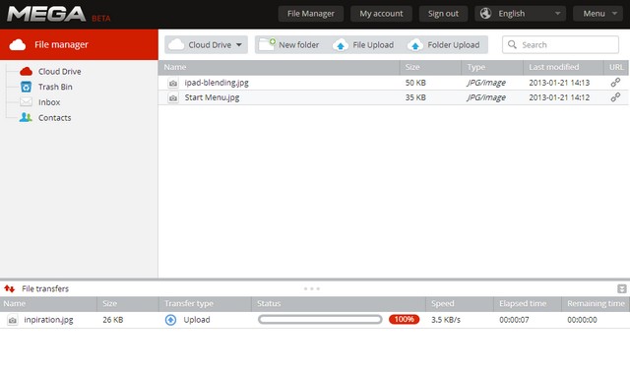Click the 00:00:07 elapsed time value
630x372 pixels.
point(514,320)
